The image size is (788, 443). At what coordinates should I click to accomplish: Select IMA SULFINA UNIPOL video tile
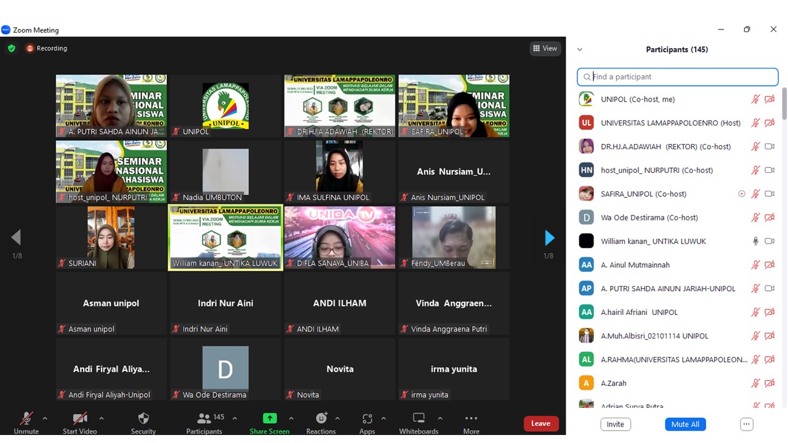pos(340,172)
